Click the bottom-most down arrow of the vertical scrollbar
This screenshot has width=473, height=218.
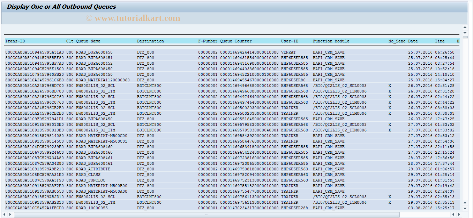(x=465, y=208)
